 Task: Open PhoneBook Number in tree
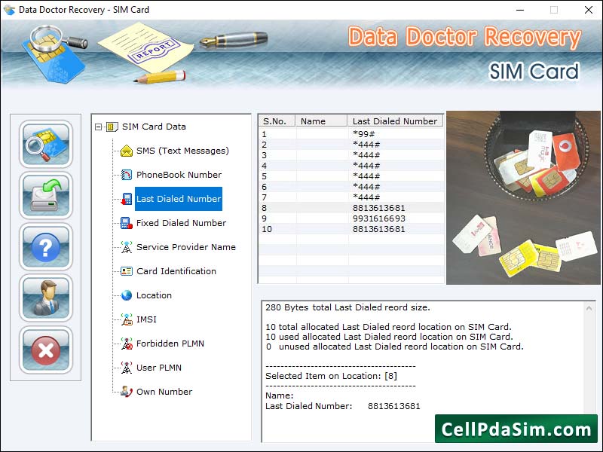tap(179, 175)
